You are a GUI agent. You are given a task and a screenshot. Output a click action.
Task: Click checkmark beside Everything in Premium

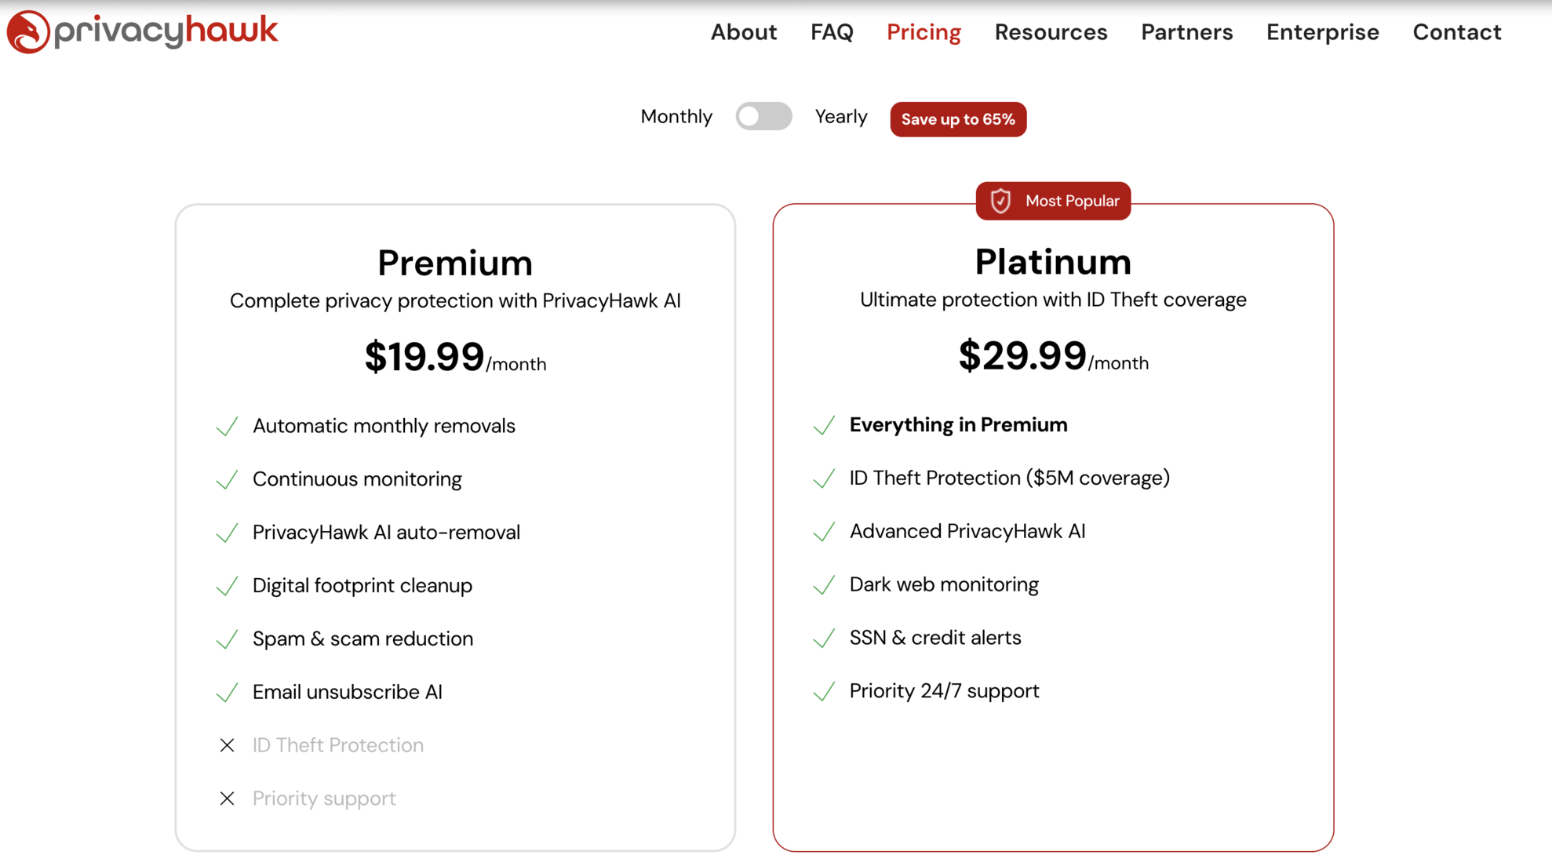(x=824, y=426)
